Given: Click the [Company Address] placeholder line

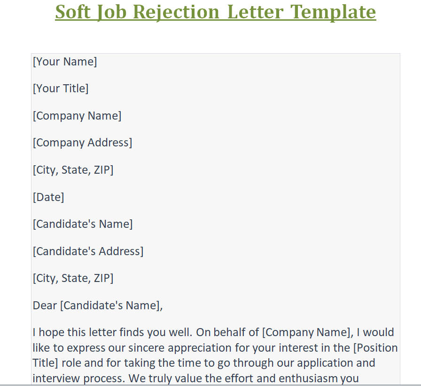Looking at the screenshot, I should (82, 143).
